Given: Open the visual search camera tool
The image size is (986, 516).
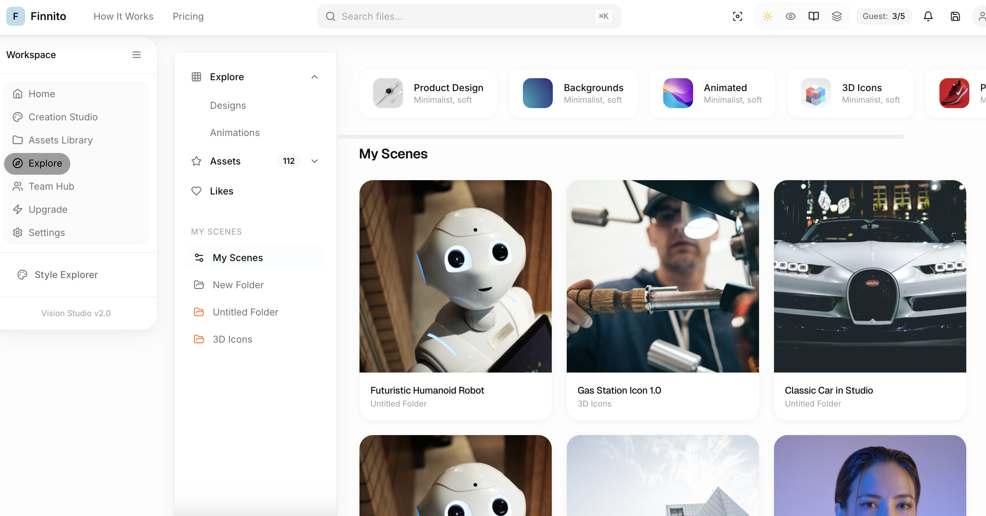Looking at the screenshot, I should (x=737, y=16).
